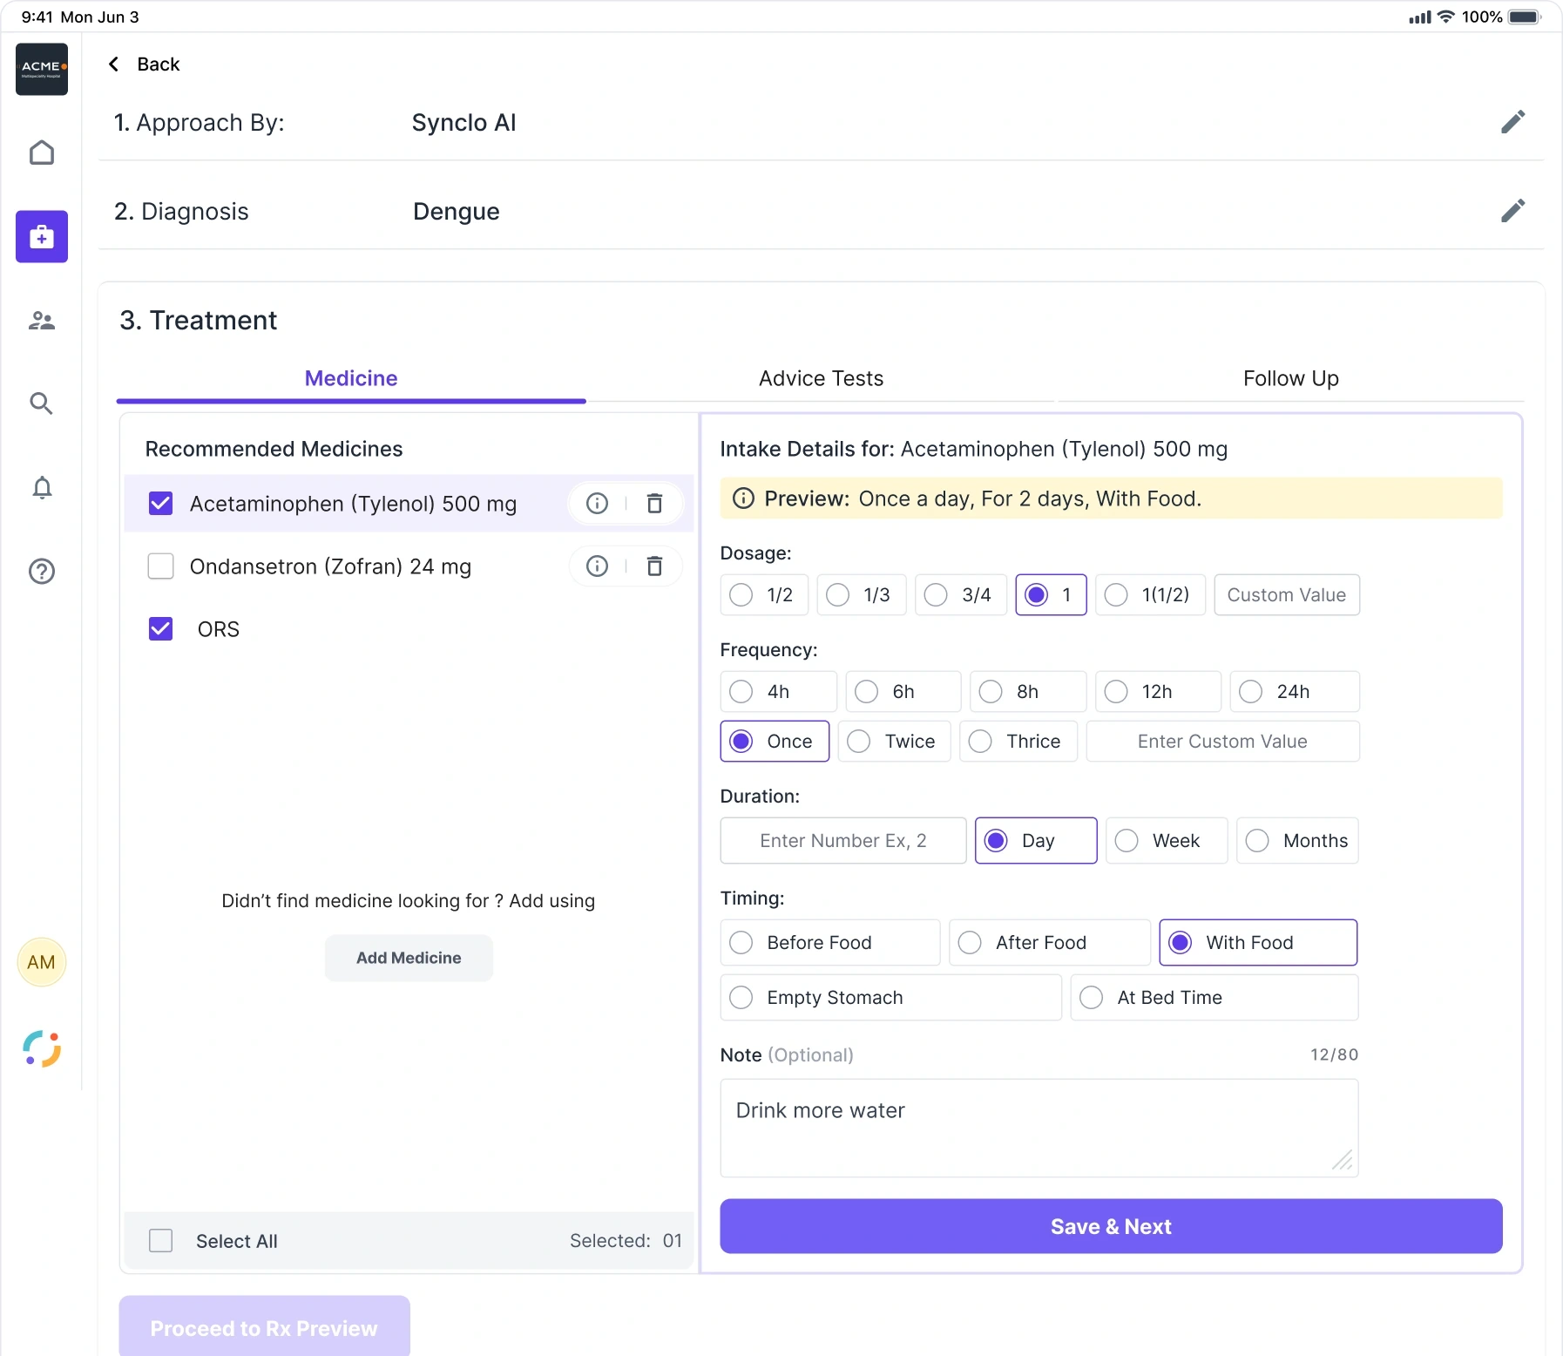Screen dimensions: 1563x1356
Task: Select Empty Stomach timing option
Action: 890,998
